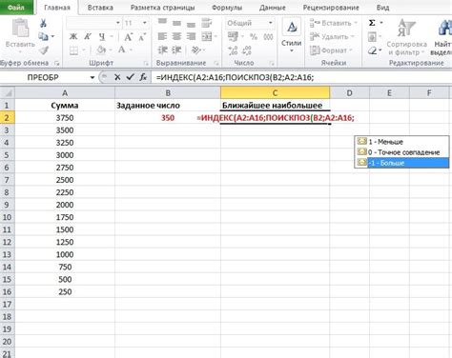Toggle Underline formatting (Ч)
Image resolution: width=452 pixels, height=358 pixels.
pos(102,37)
